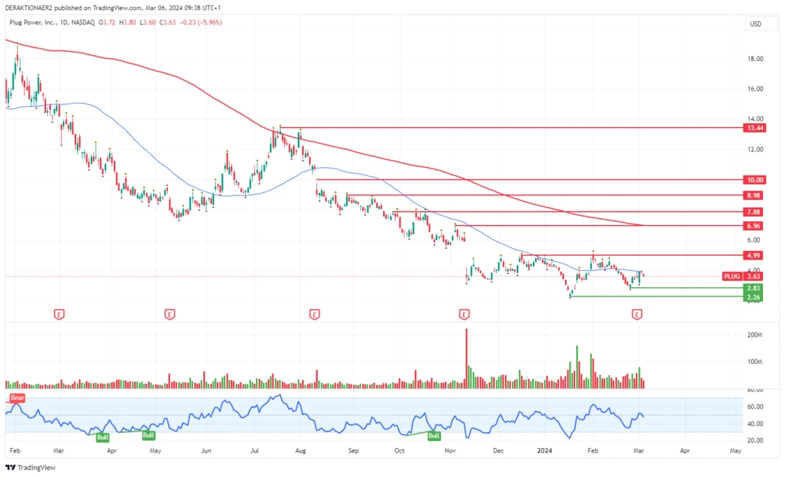The height and width of the screenshot is (477, 785).
Task: Select the 13.44 resistance price label
Action: point(754,127)
